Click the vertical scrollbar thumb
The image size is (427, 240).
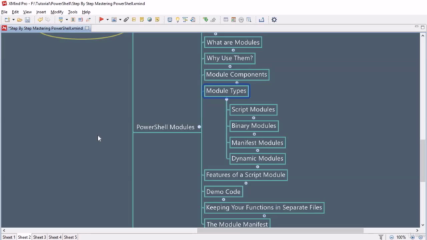(422, 161)
